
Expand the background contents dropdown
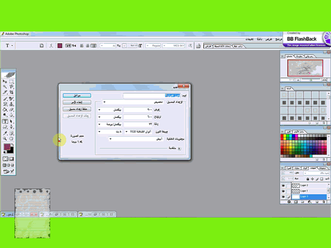click(x=110, y=139)
